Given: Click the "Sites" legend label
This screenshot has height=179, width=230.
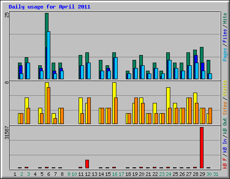Looking at the screenshot, I should coord(225,108).
